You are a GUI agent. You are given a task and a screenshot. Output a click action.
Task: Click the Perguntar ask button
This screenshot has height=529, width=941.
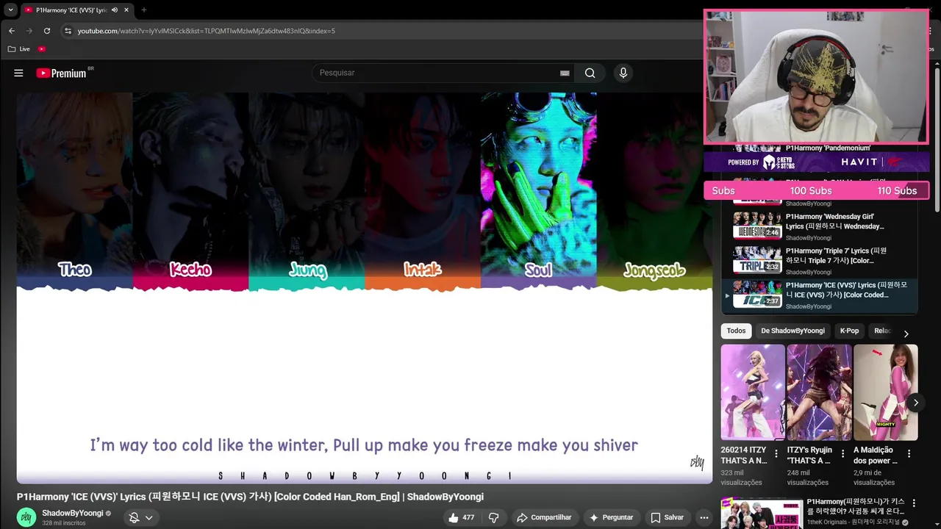pos(610,517)
